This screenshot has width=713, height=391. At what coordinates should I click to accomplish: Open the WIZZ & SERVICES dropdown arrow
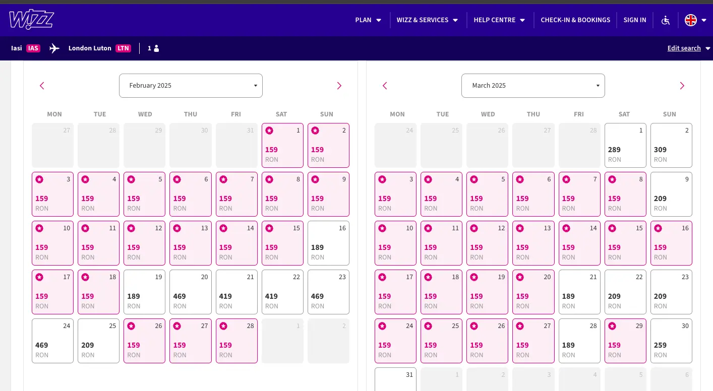tap(455, 20)
